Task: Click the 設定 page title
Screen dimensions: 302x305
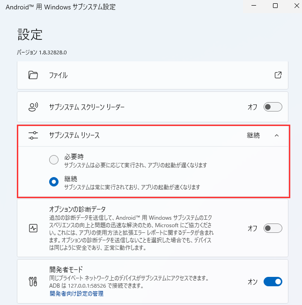Action: [x=30, y=35]
